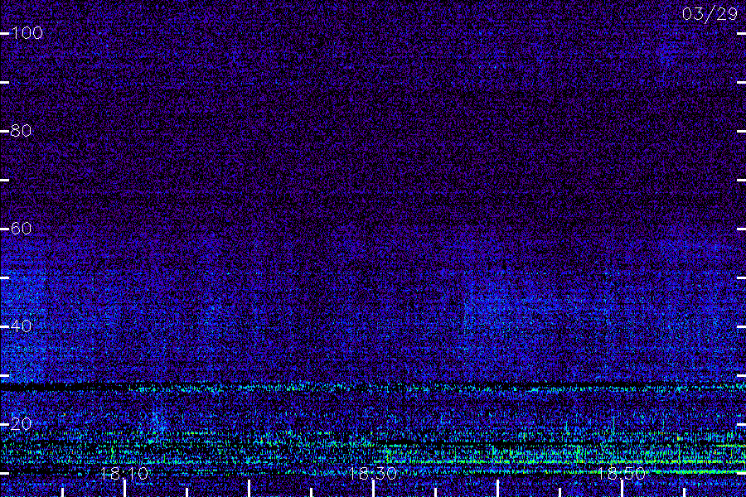Click the 100 frequency axis label
This screenshot has width=746, height=497.
click(27, 33)
